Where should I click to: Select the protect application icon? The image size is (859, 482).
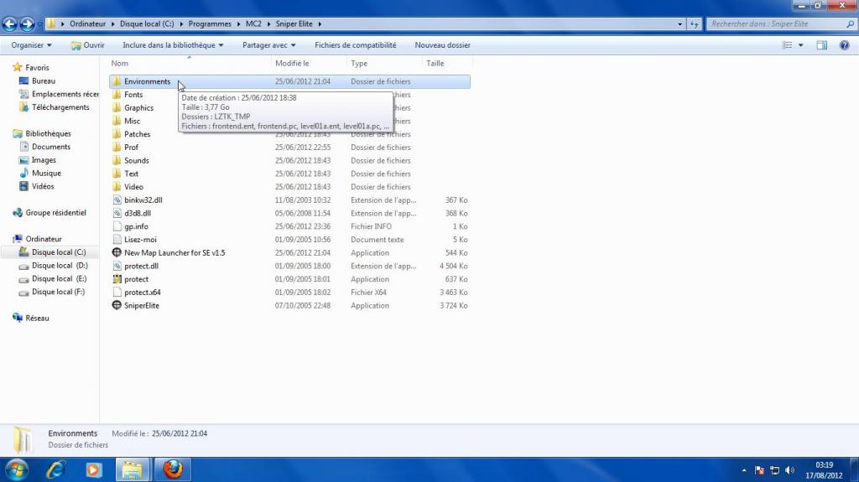117,279
